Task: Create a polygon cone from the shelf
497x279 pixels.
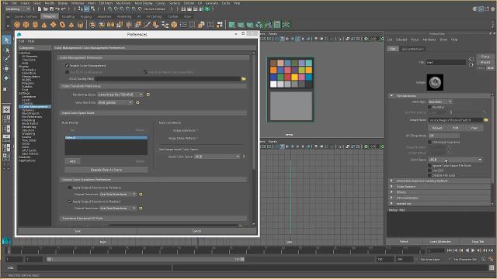Action: [x=44, y=25]
